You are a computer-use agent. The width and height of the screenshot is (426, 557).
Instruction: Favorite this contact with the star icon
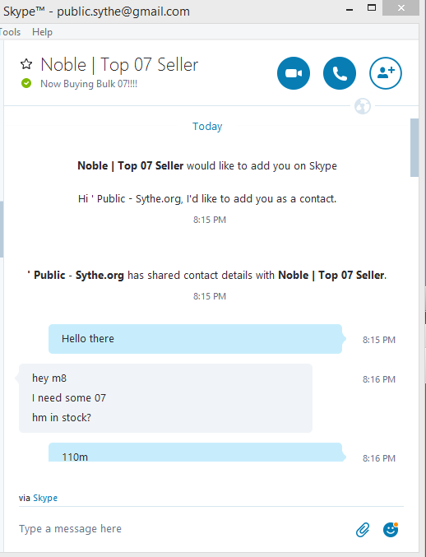[26, 64]
